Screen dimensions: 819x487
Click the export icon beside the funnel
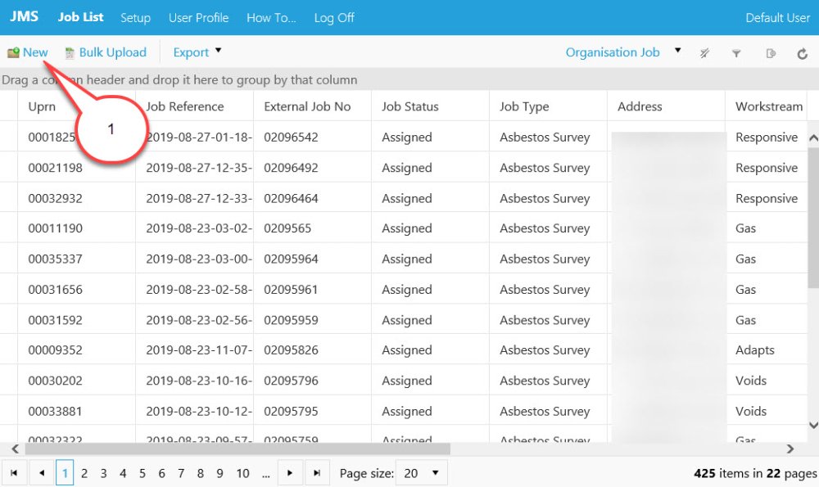pos(771,52)
